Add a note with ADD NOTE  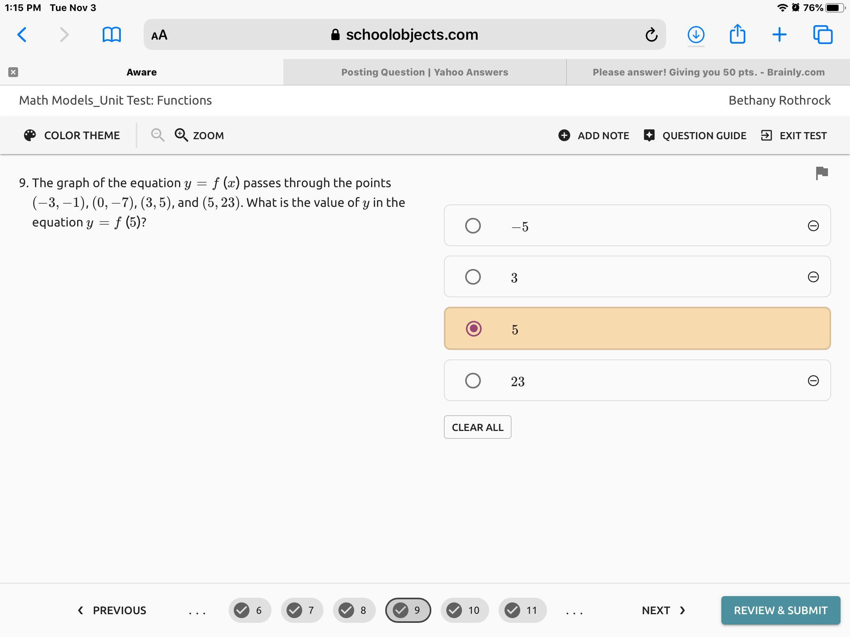pos(593,135)
